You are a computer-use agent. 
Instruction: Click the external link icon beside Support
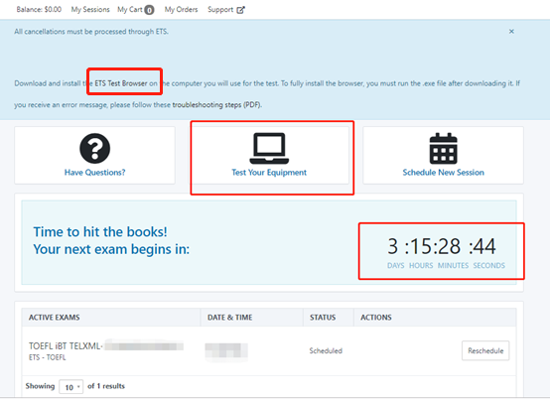pos(240,10)
